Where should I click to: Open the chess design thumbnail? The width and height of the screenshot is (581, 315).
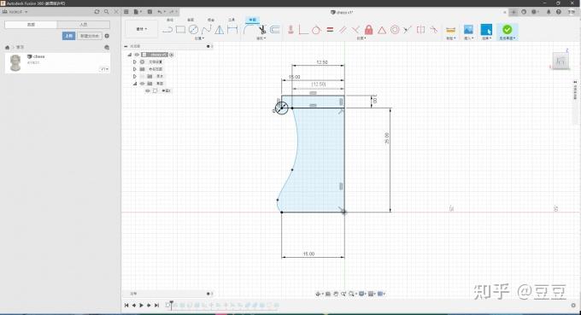pyautogui.click(x=15, y=62)
